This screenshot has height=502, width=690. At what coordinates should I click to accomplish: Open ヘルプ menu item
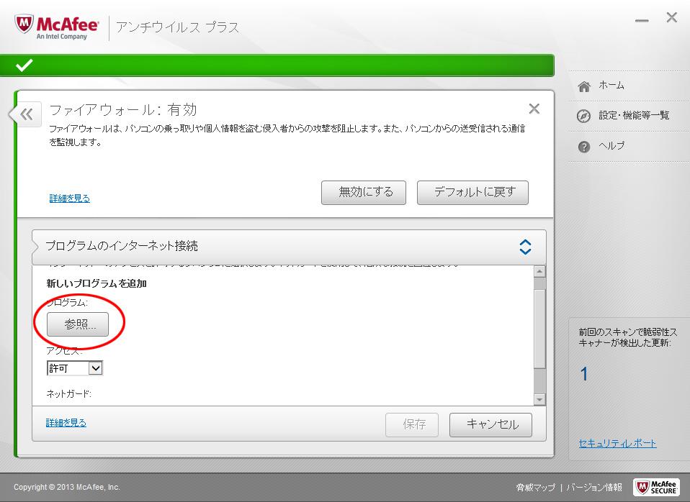[x=611, y=145]
